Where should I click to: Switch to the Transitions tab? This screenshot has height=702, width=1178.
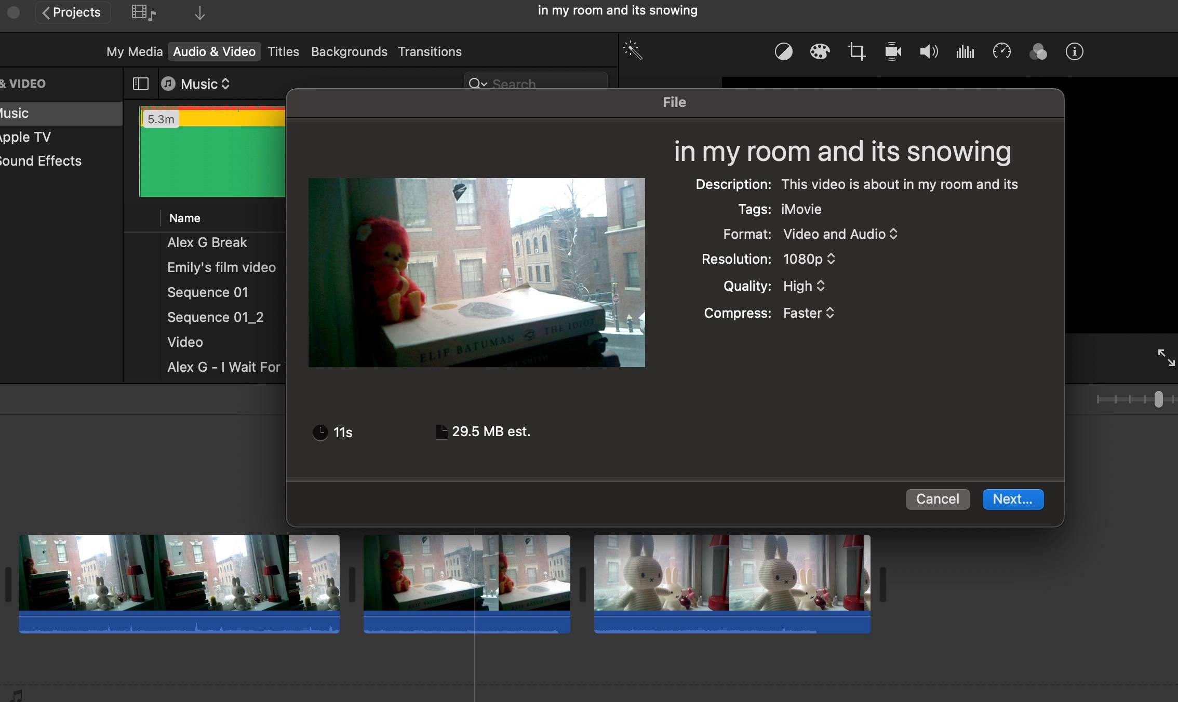pos(430,51)
